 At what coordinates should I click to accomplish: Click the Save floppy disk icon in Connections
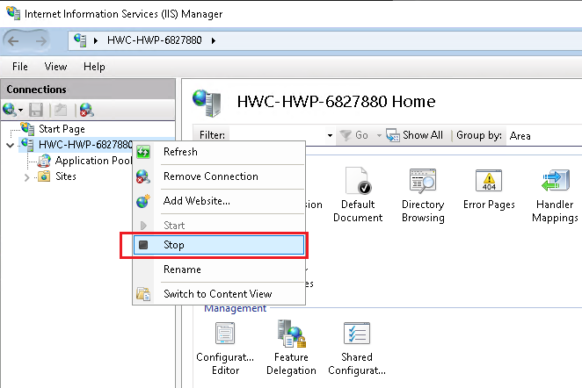tap(36, 110)
